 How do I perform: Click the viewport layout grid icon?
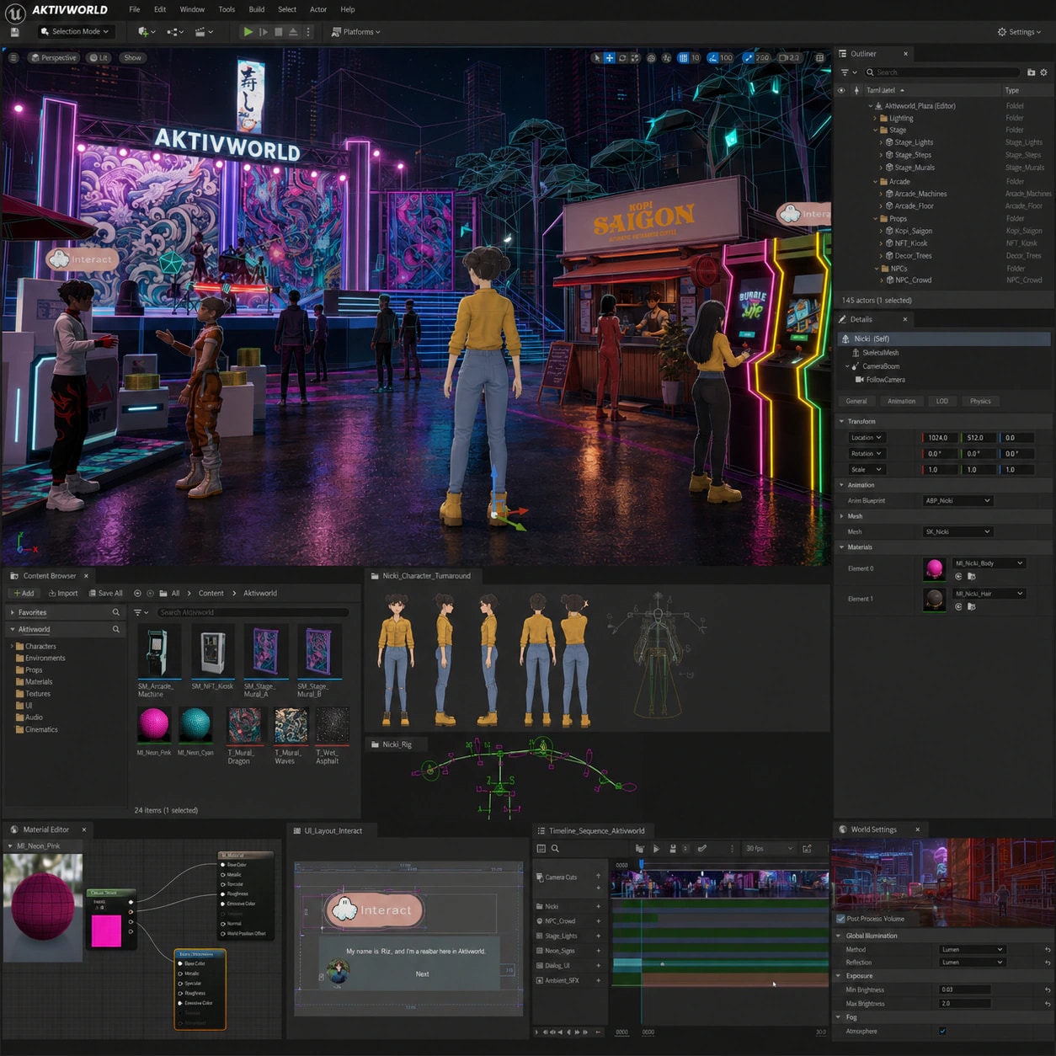(819, 58)
